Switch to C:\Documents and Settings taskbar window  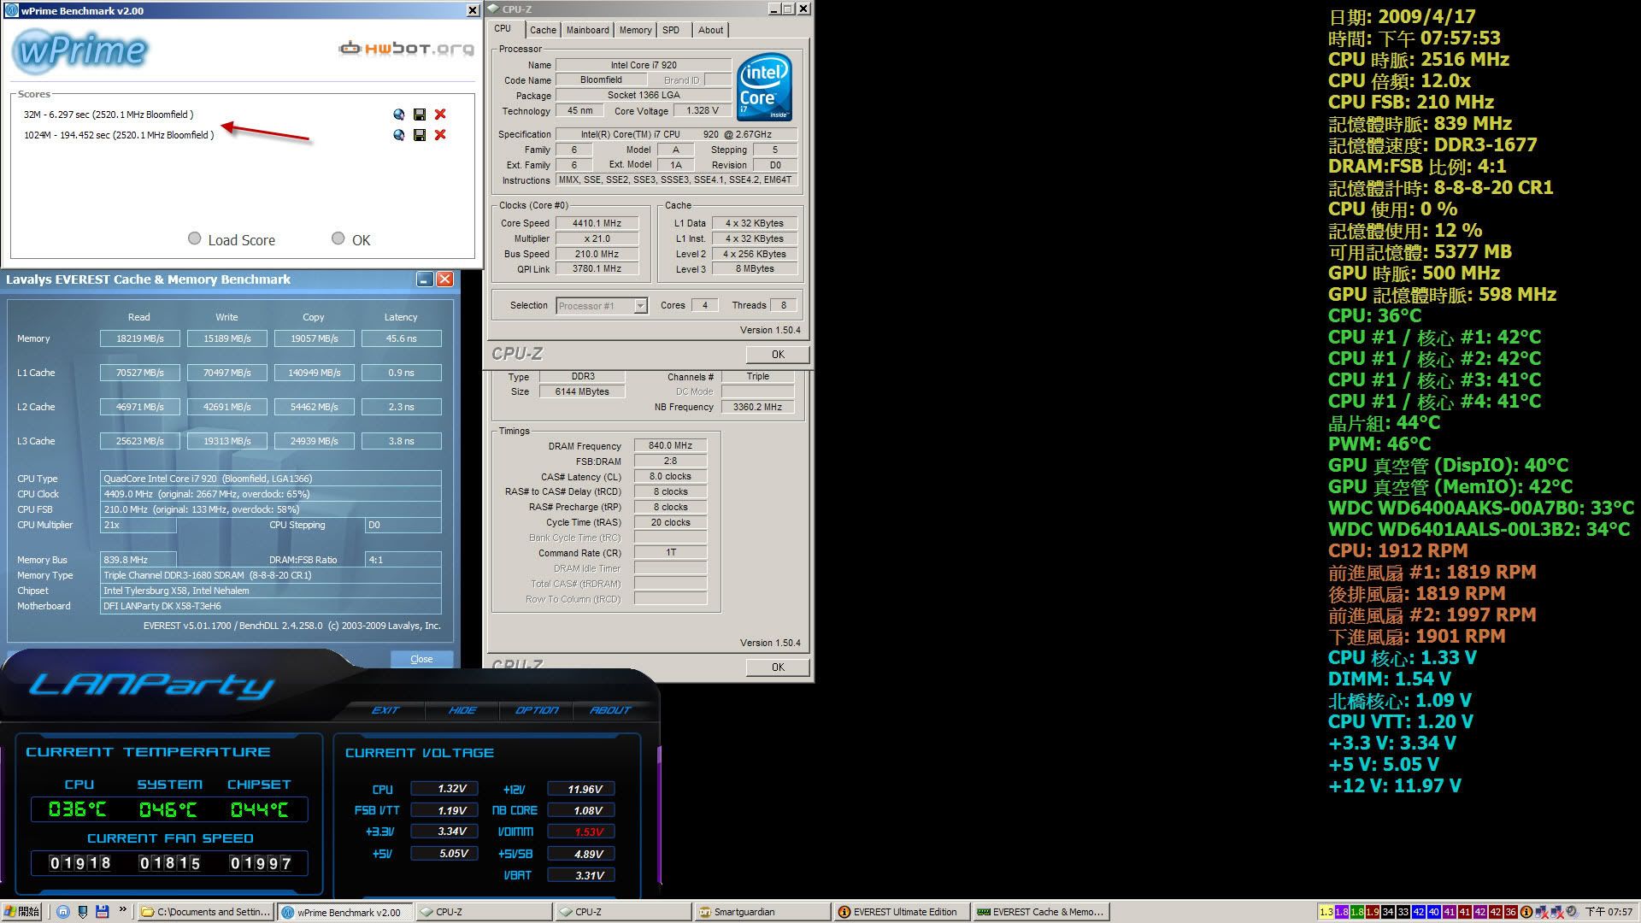[x=206, y=912]
